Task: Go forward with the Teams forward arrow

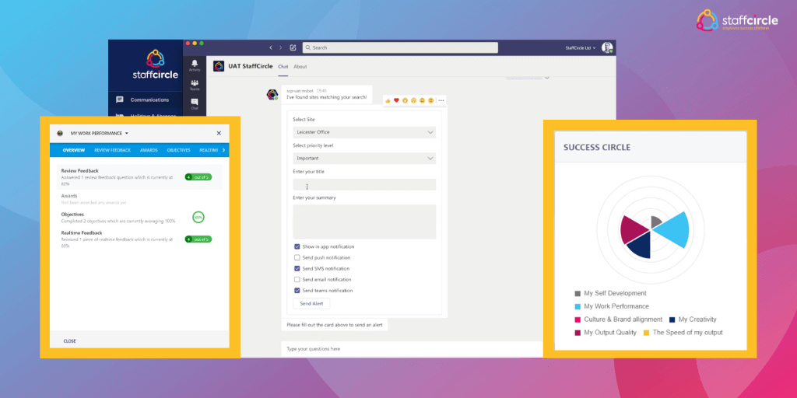Action: click(x=280, y=47)
